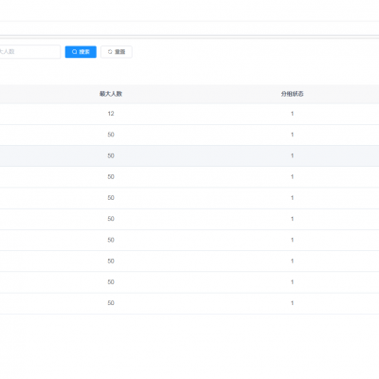
Task: Focus the 最大人数 search input field
Action: click(x=30, y=52)
